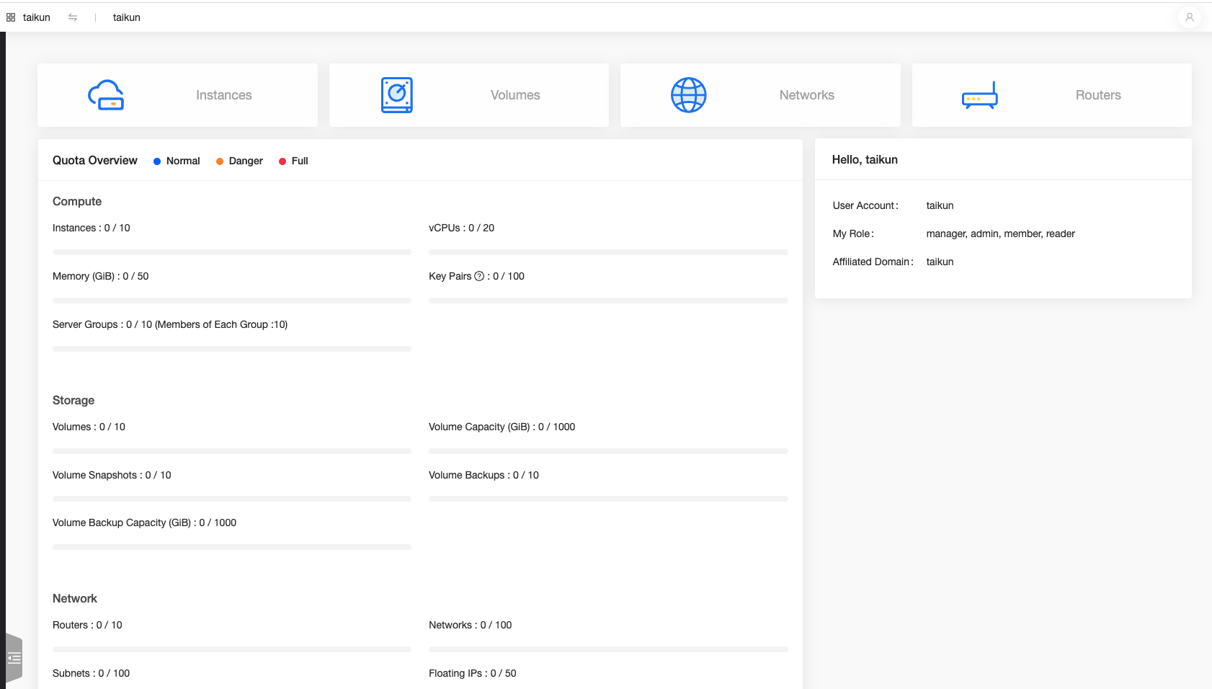1212x689 pixels.
Task: Click the User Account value taikun
Action: coord(940,205)
